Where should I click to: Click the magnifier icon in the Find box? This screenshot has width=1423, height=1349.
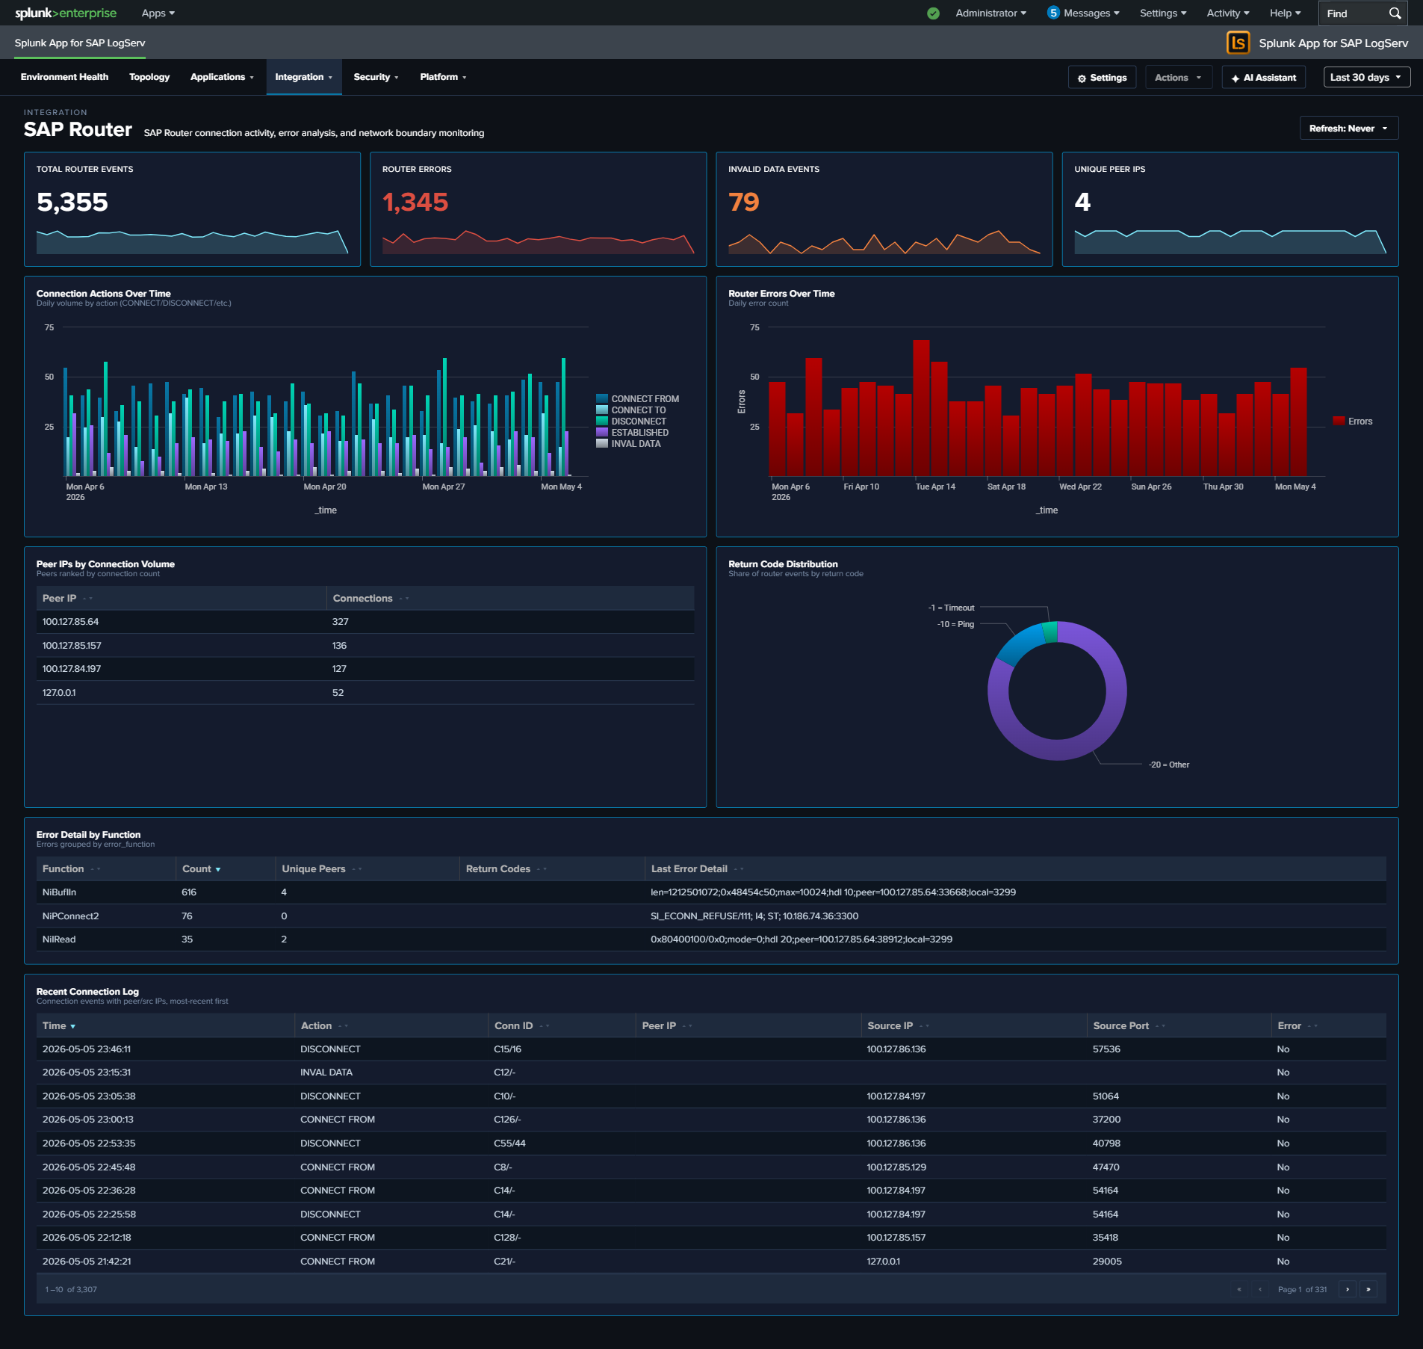coord(1395,13)
